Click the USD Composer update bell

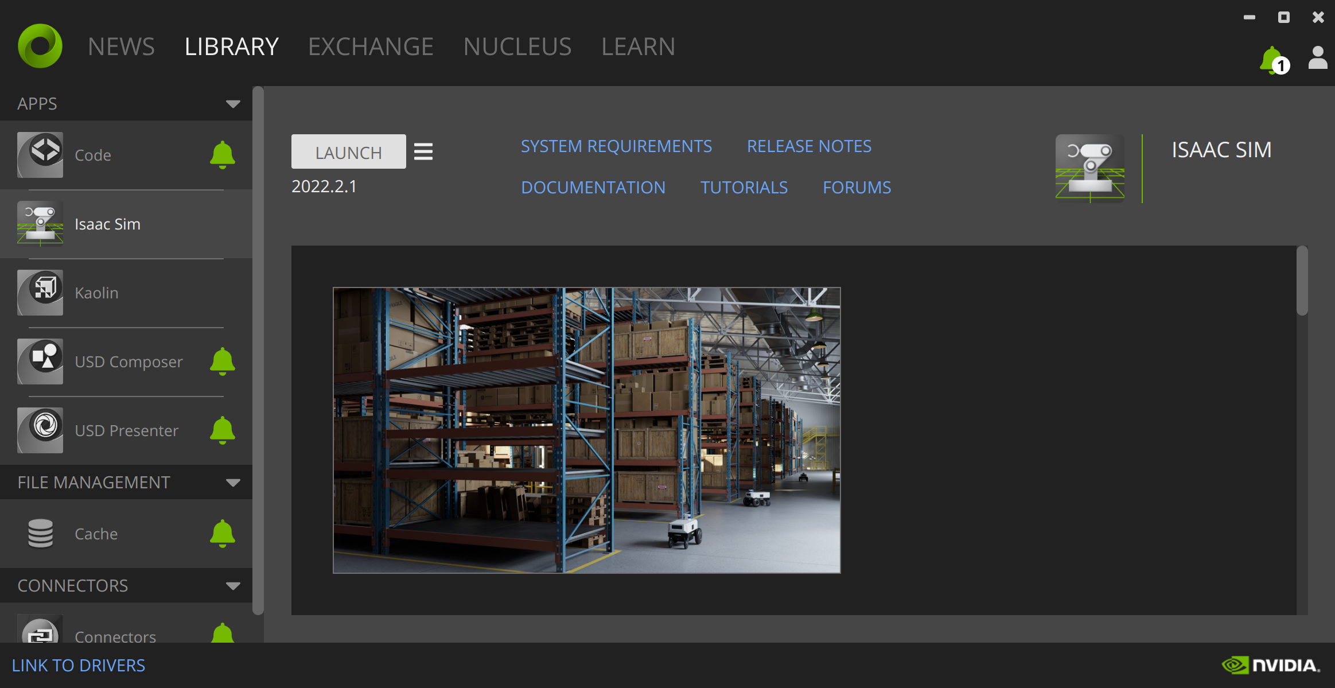pos(223,362)
